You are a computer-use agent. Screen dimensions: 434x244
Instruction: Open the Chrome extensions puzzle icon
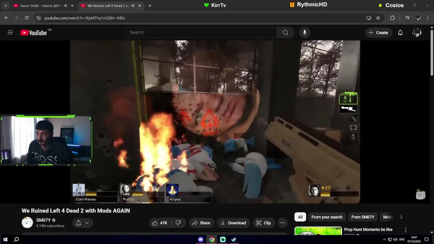coord(392,18)
